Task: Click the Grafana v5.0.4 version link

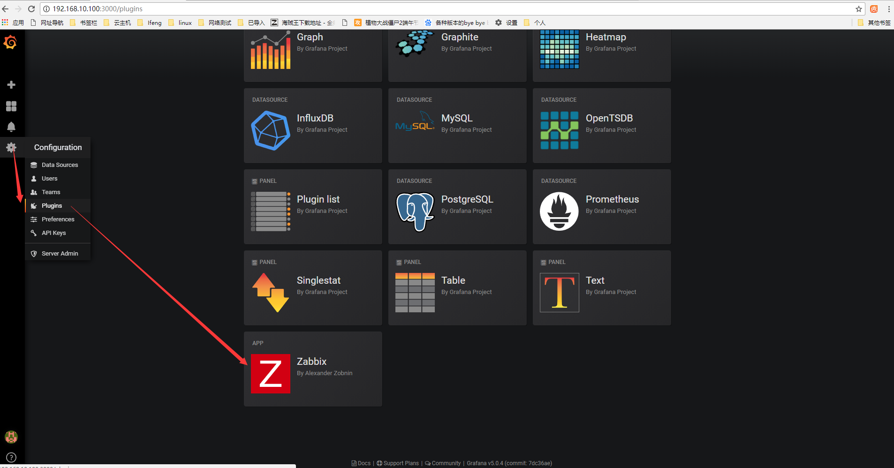Action: tap(509, 463)
